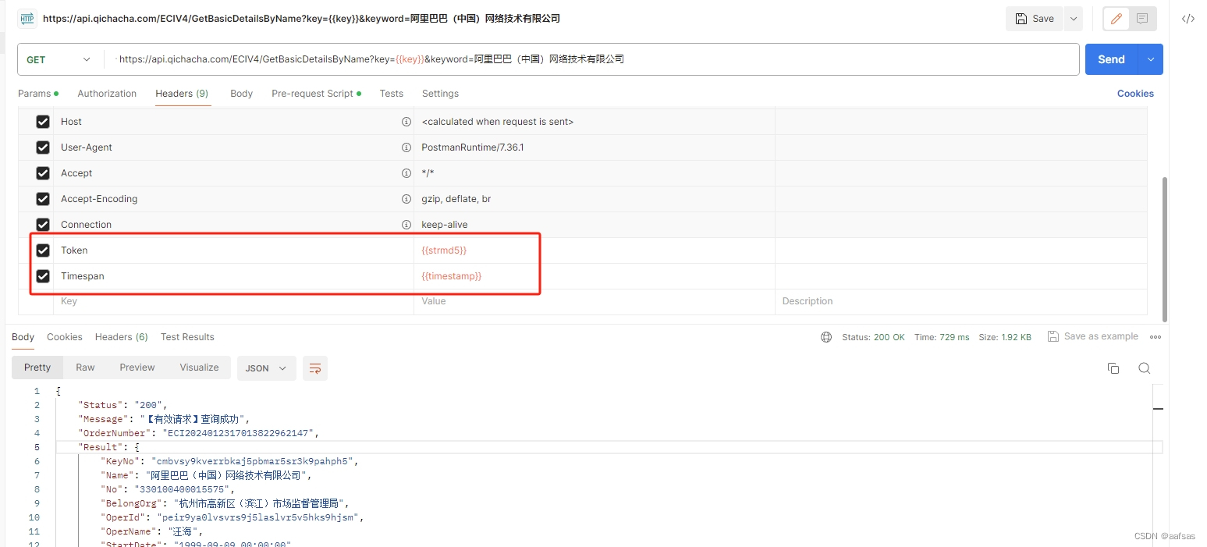Open the response Headers (6) tab
Image resolution: width=1207 pixels, height=547 pixels.
(x=122, y=337)
